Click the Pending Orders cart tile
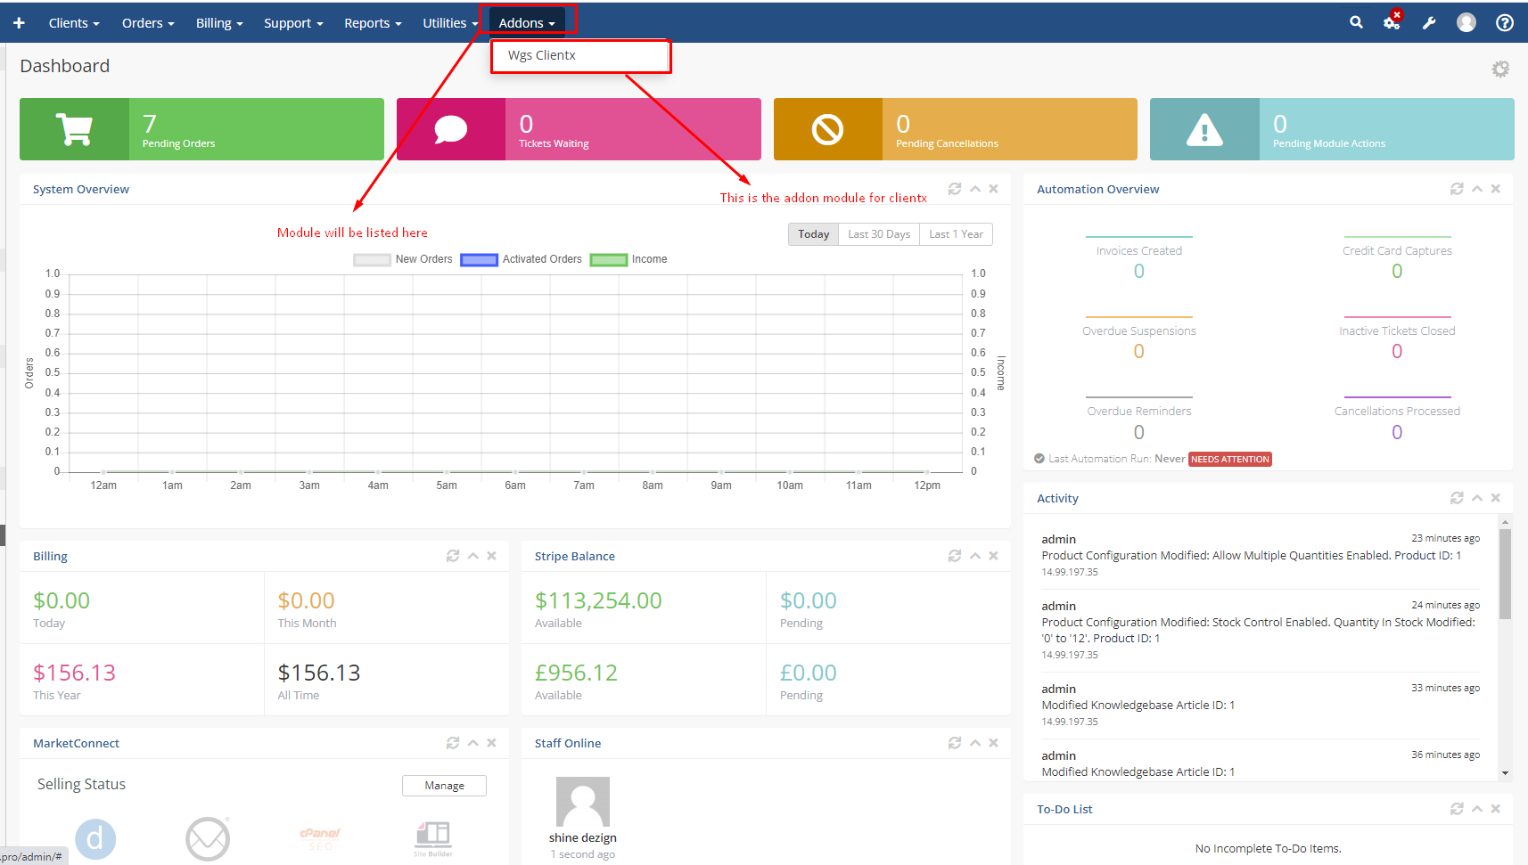Screen dimensions: 1528x865 click(x=201, y=129)
